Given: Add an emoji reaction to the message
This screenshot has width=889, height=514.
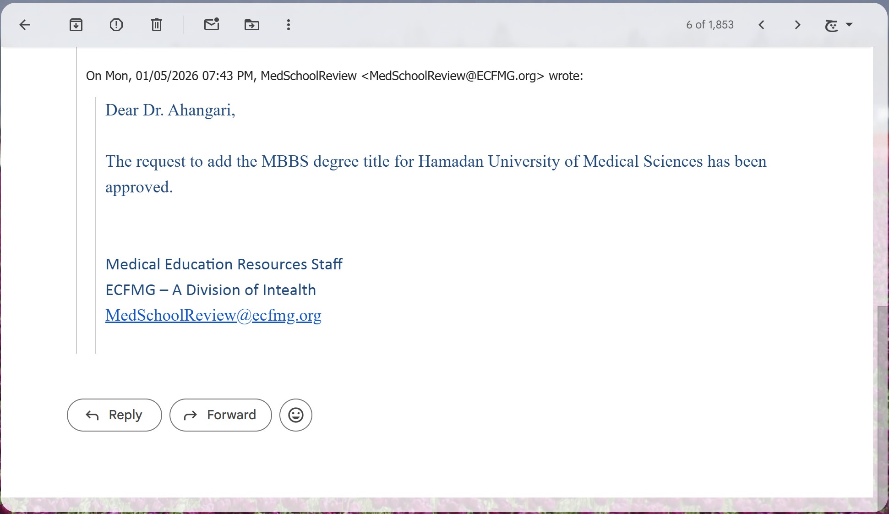Looking at the screenshot, I should [296, 415].
